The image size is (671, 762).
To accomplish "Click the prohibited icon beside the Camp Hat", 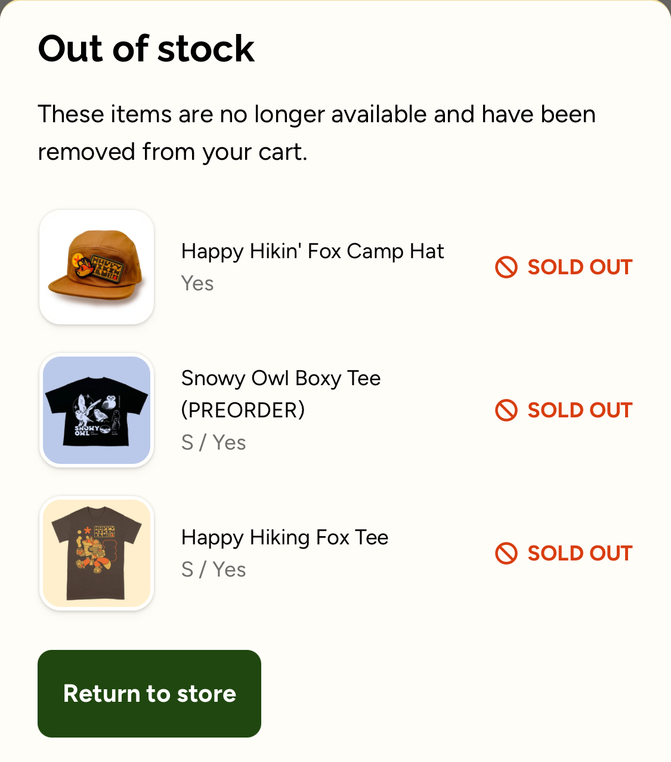I will click(506, 267).
